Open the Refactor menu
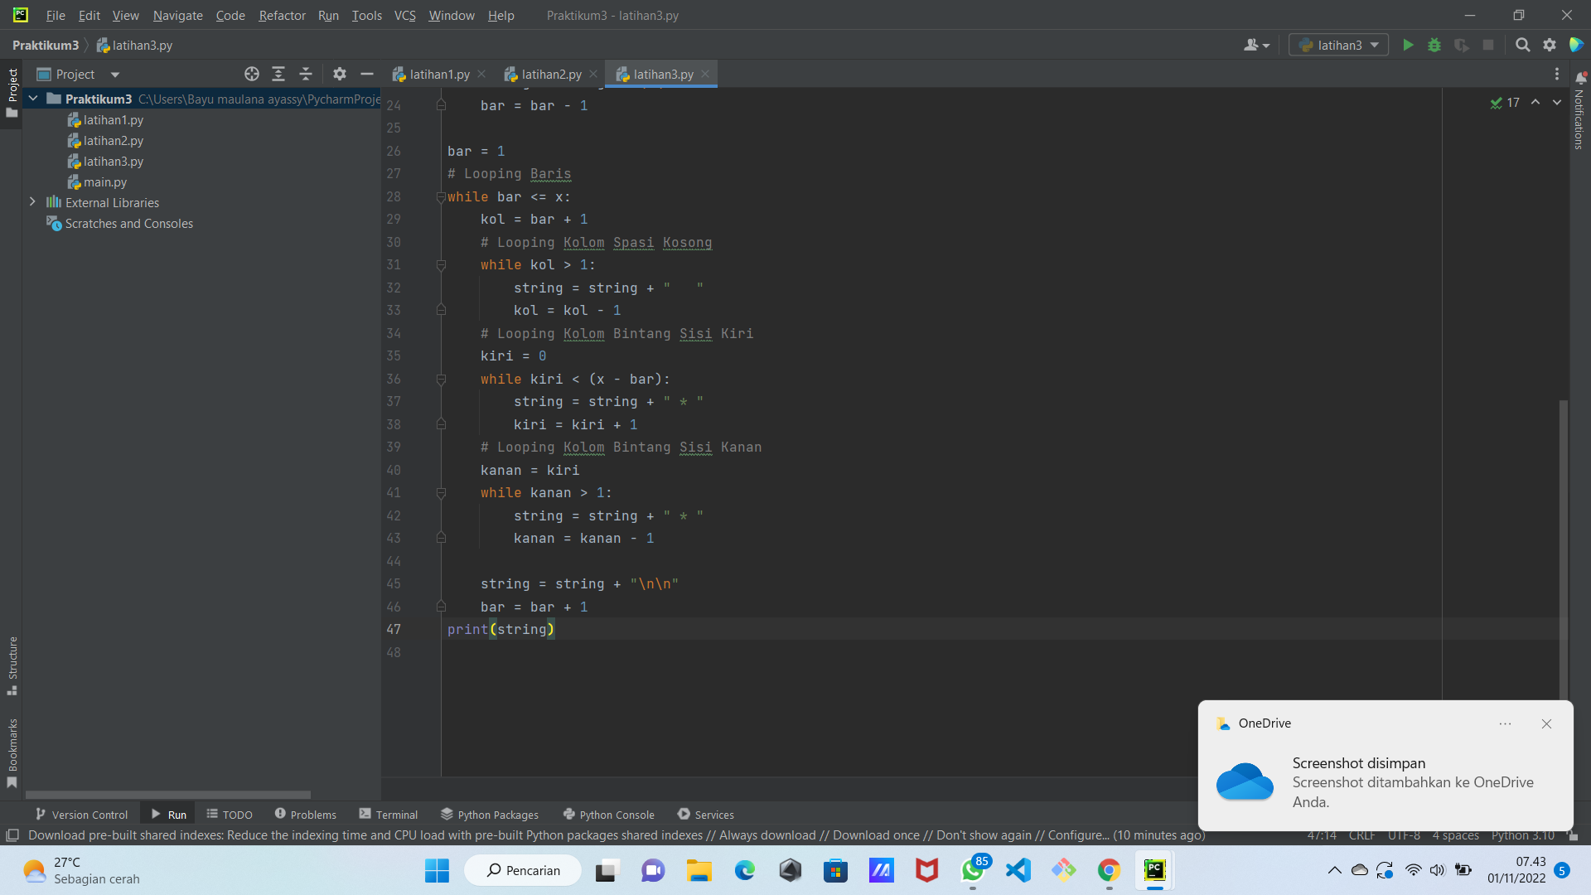Viewport: 1591px width, 895px height. click(x=282, y=15)
